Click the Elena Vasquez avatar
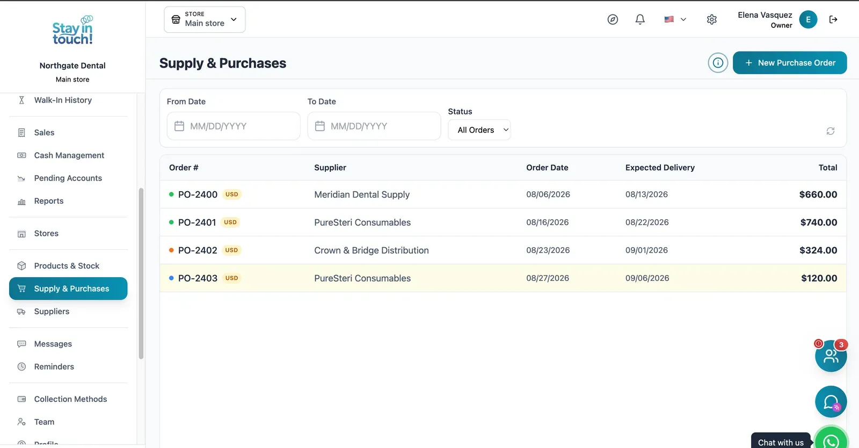The image size is (859, 448). (808, 19)
